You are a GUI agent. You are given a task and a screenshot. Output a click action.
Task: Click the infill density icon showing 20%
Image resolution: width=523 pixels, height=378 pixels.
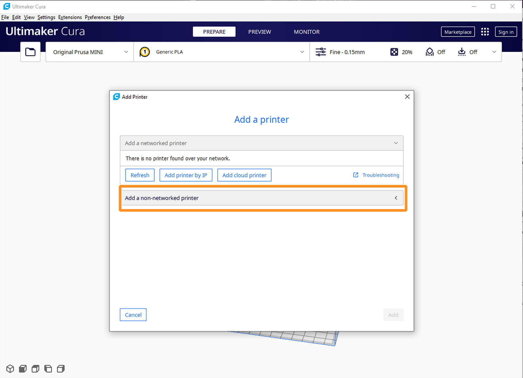394,52
